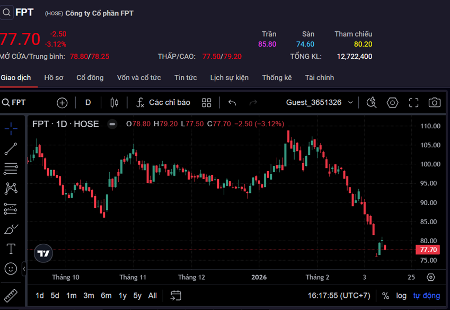Screen dimensions: 450x310
Task: Open chart settings hexagon icon
Action: (392, 102)
